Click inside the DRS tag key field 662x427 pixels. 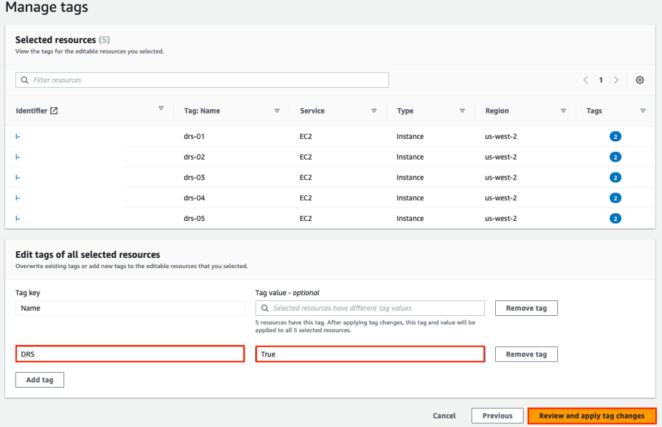129,354
